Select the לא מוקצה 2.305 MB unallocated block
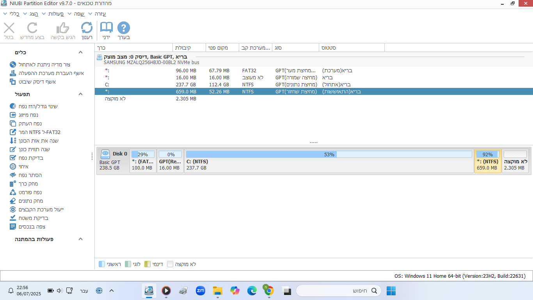Viewport: 533px width, 300px height. point(515,161)
